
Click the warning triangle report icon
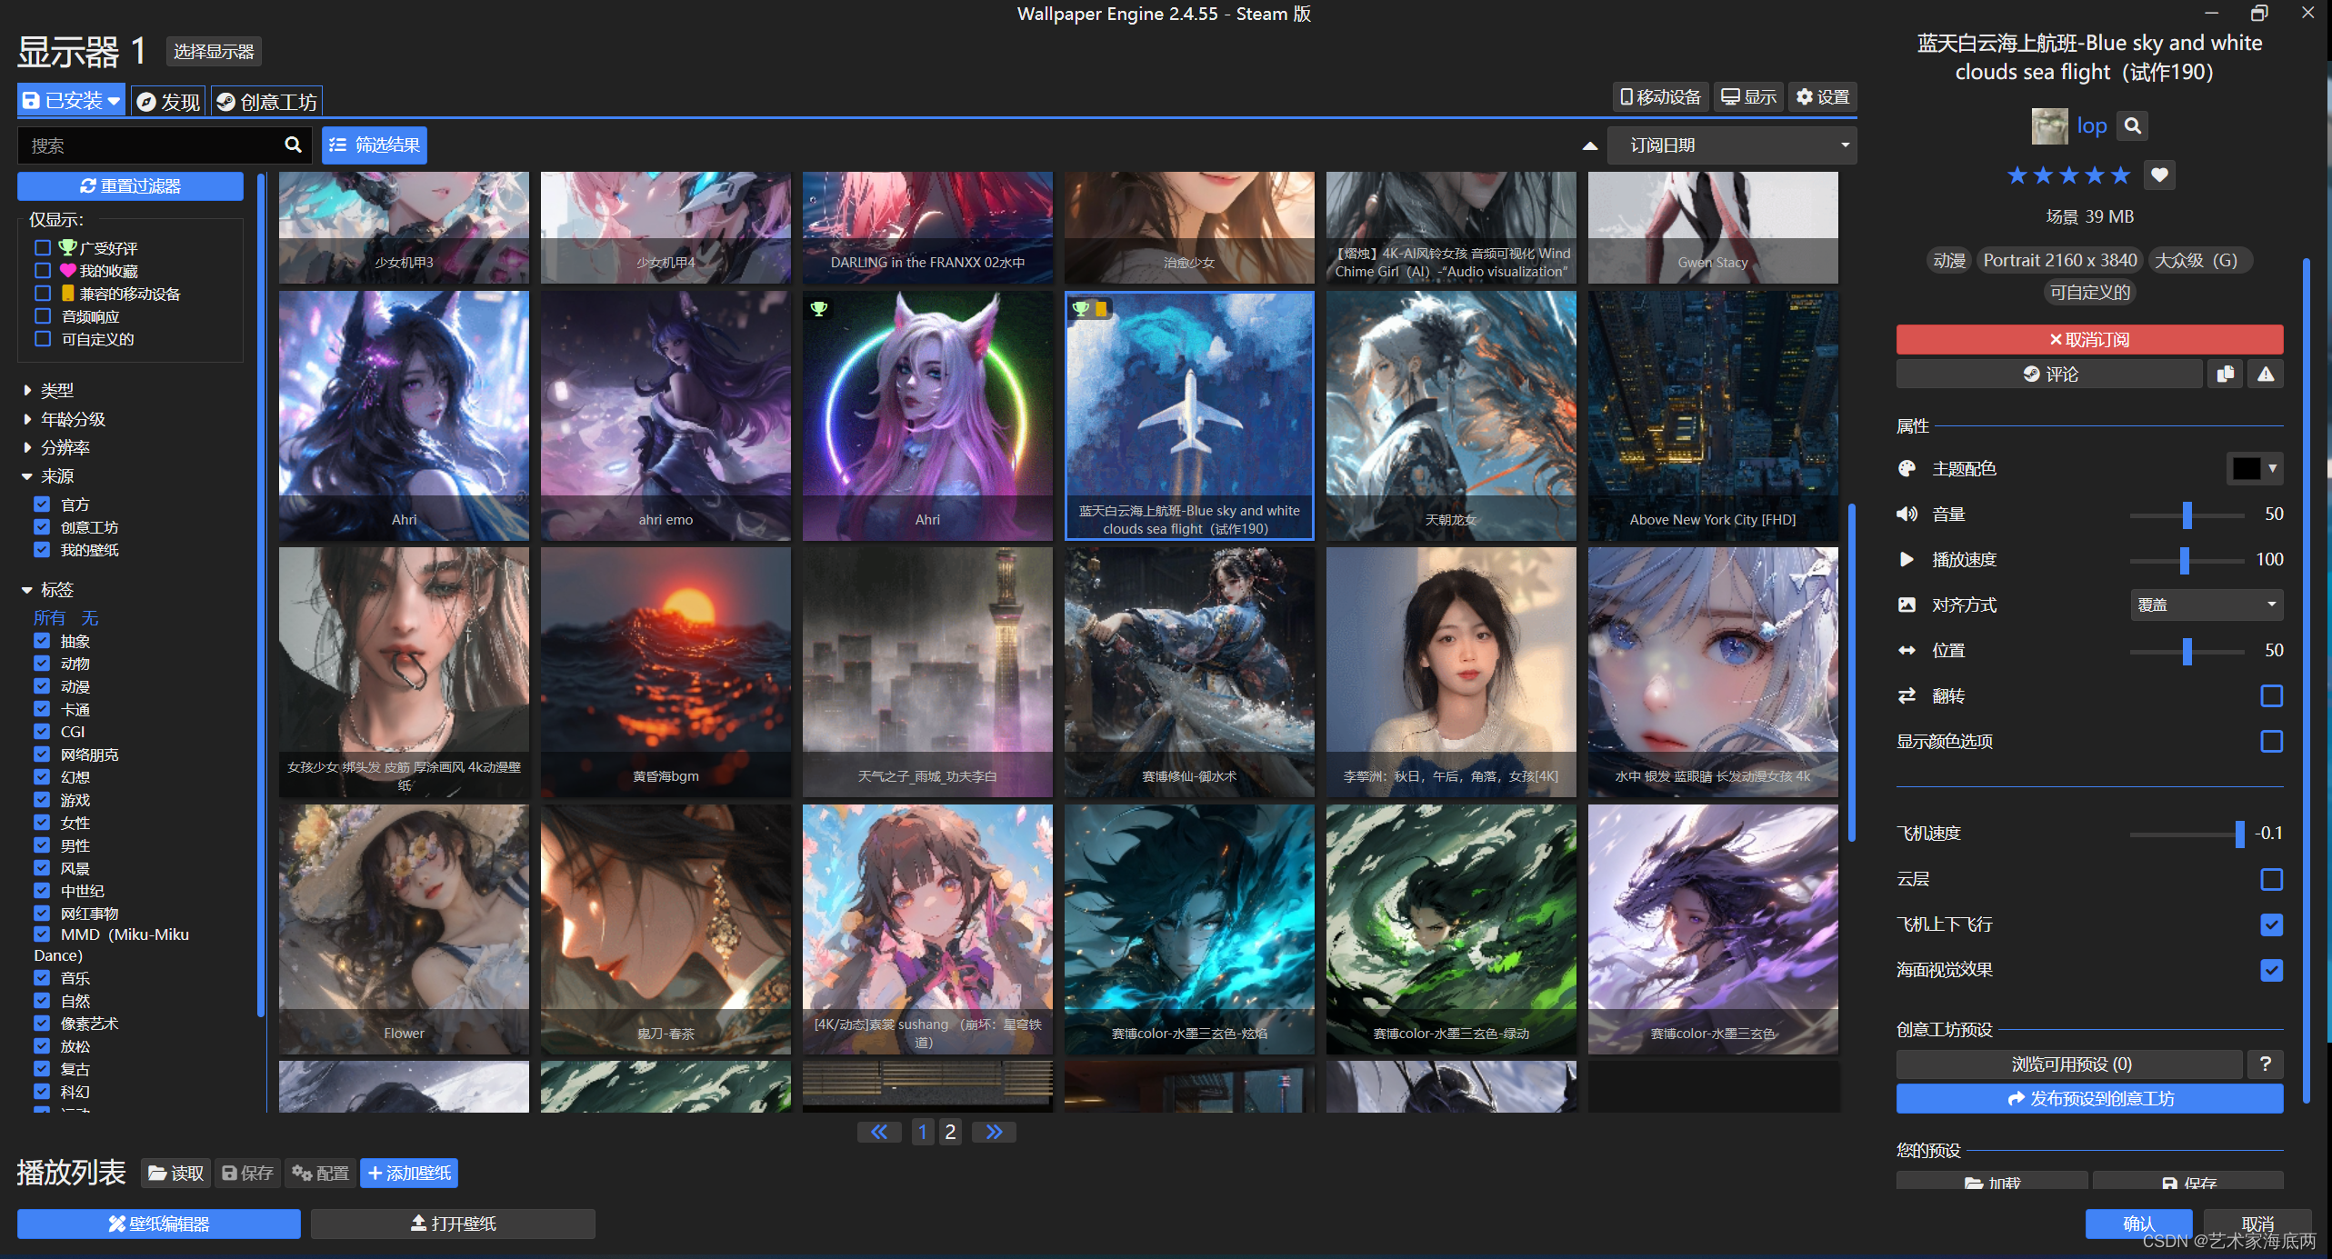(2266, 374)
